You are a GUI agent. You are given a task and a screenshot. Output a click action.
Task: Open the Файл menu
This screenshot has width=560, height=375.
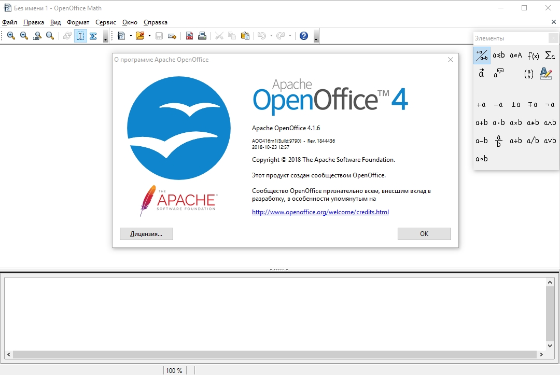[10, 22]
